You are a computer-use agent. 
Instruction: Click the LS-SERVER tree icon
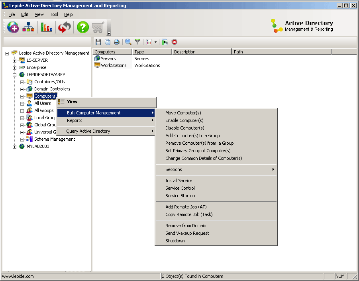[22, 60]
